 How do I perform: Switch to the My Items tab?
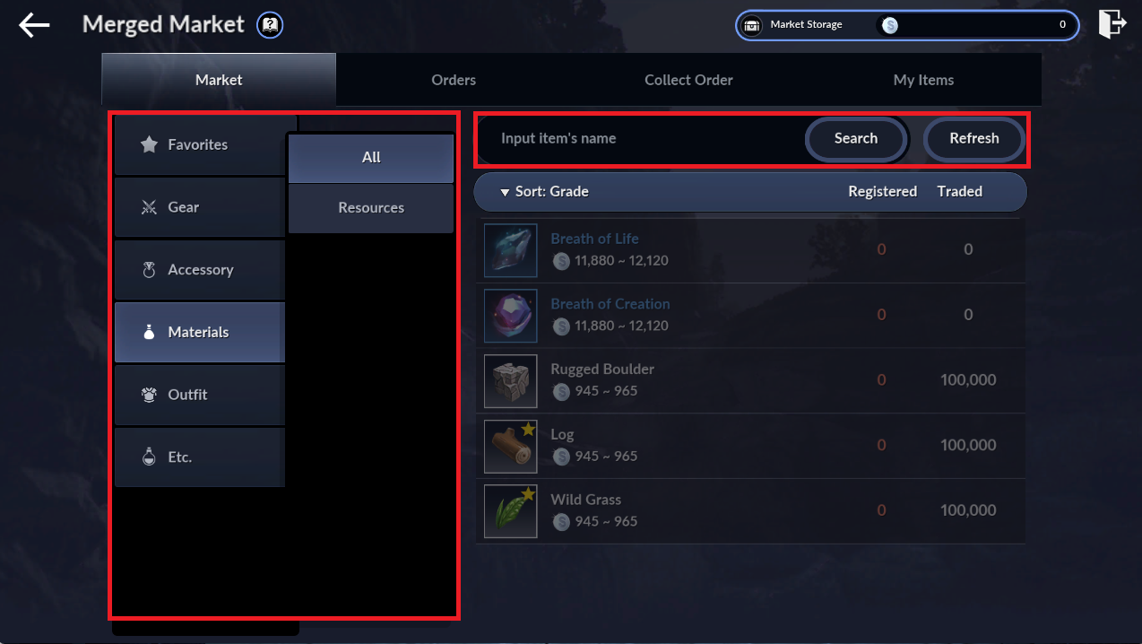[x=923, y=80]
